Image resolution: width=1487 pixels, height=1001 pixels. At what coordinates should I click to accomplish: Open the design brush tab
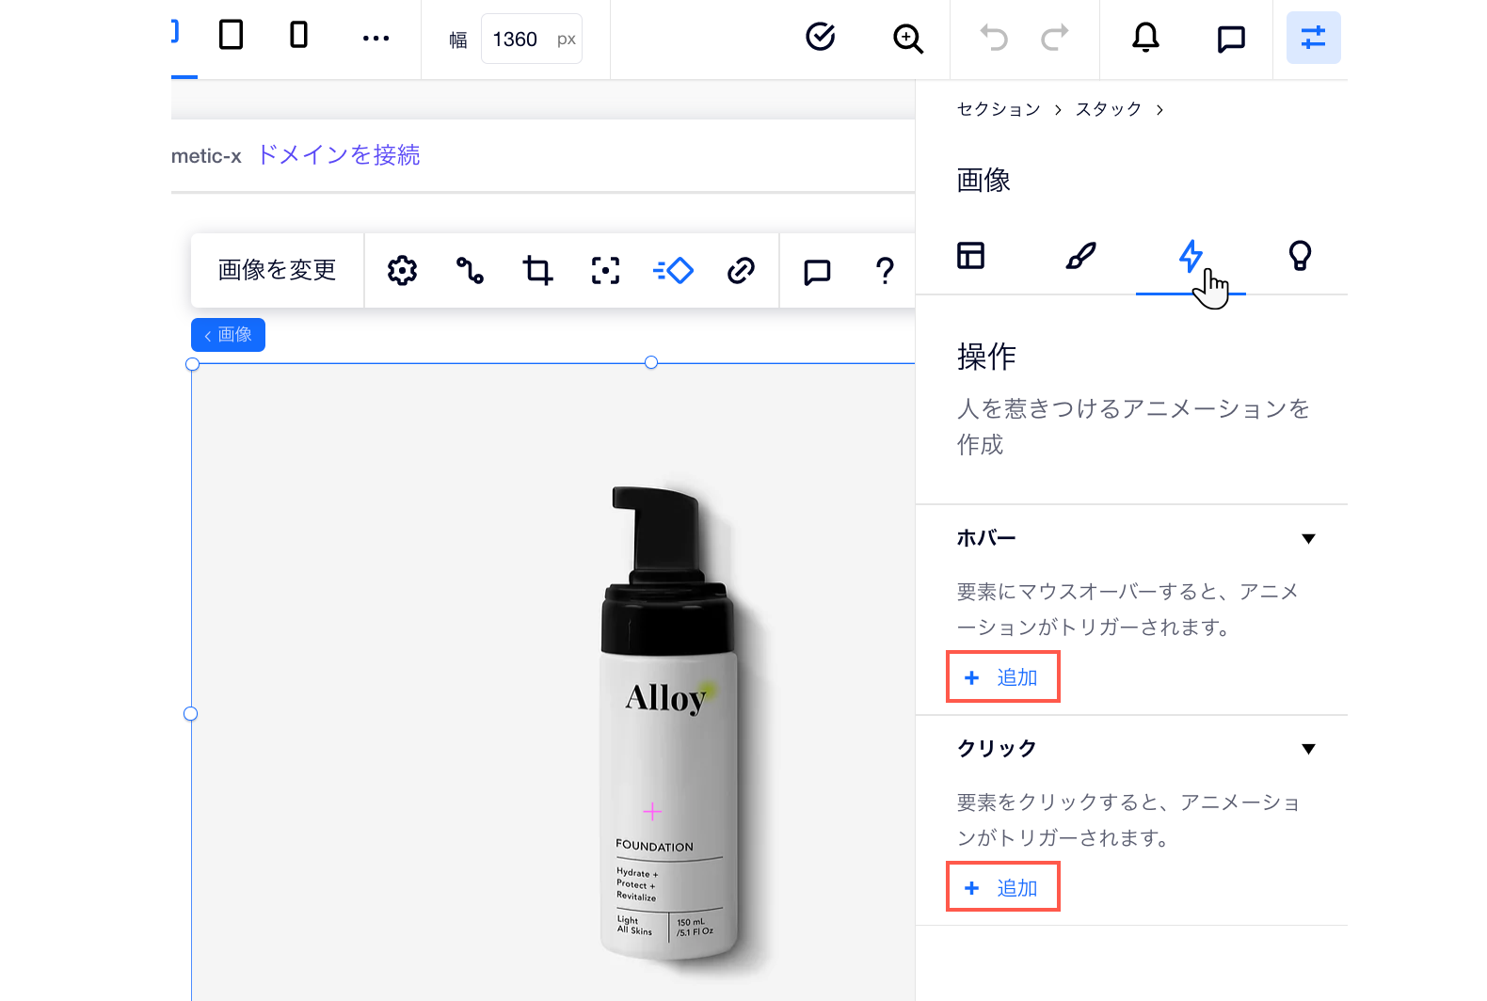1080,255
